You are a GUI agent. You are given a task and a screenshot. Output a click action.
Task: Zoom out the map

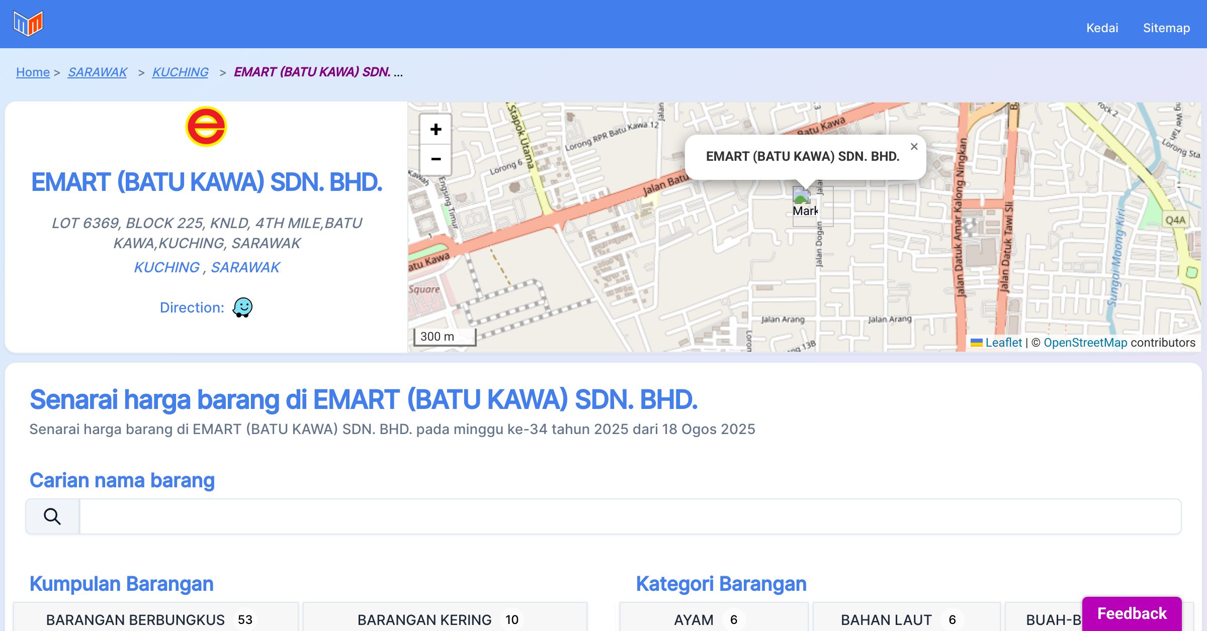(436, 159)
